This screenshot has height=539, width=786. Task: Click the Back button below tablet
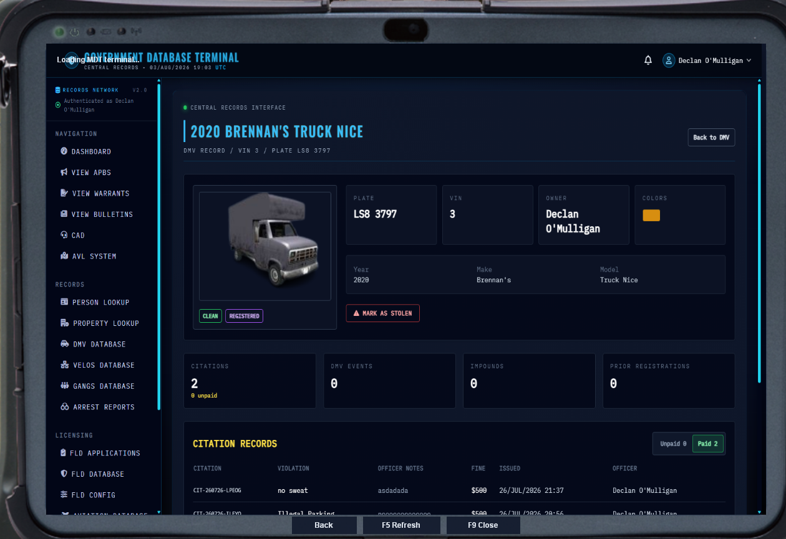click(324, 525)
